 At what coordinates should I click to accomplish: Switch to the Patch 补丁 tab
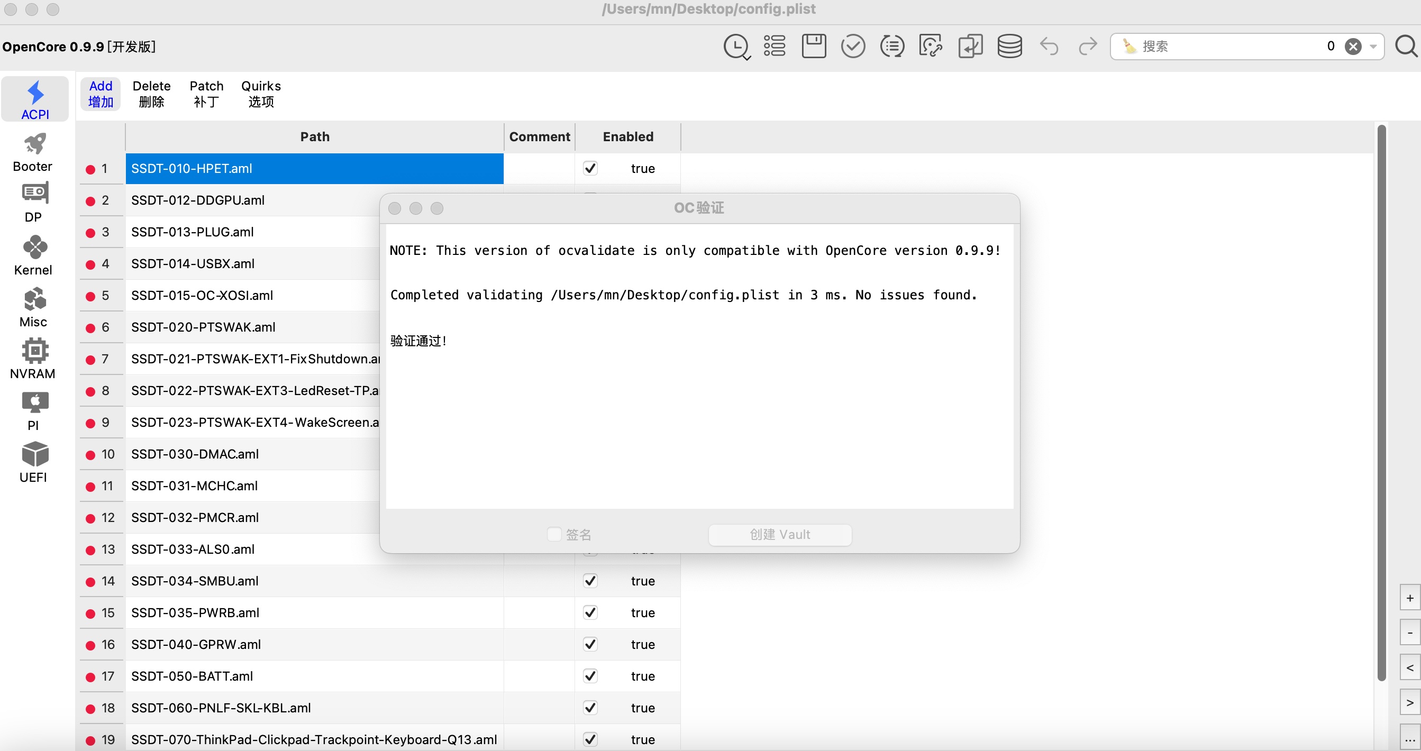point(206,94)
